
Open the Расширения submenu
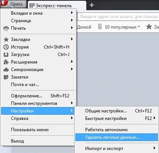(x=38, y=62)
